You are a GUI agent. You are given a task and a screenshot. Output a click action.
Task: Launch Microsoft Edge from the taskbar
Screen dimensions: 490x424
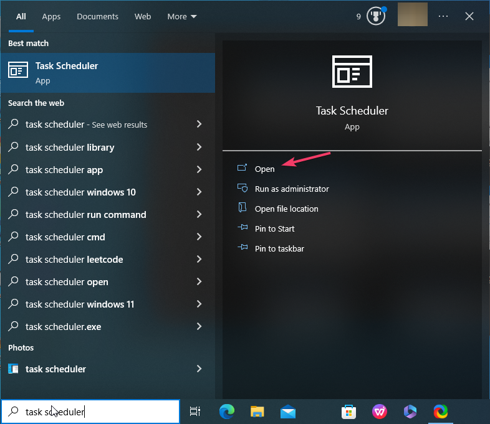[227, 412]
